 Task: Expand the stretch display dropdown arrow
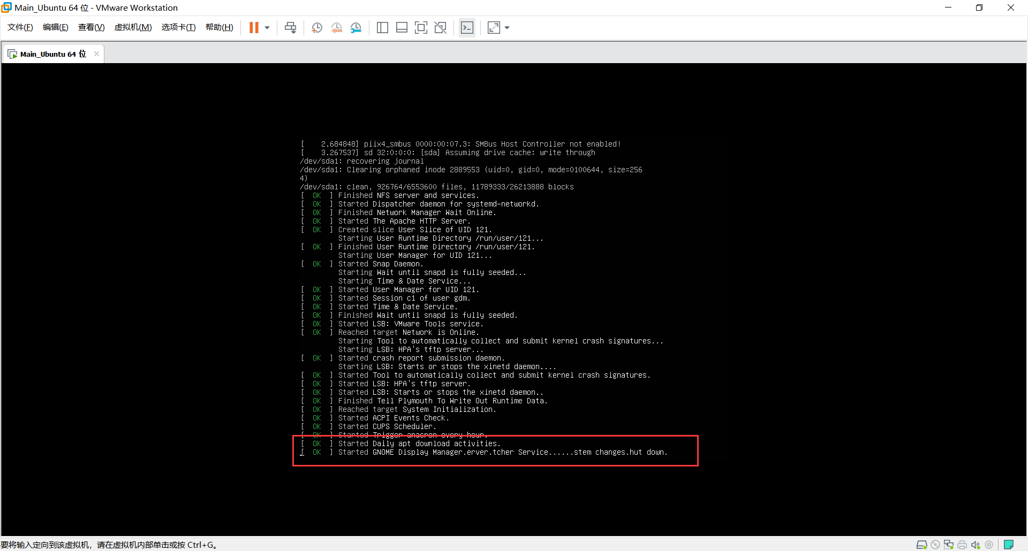(x=507, y=28)
